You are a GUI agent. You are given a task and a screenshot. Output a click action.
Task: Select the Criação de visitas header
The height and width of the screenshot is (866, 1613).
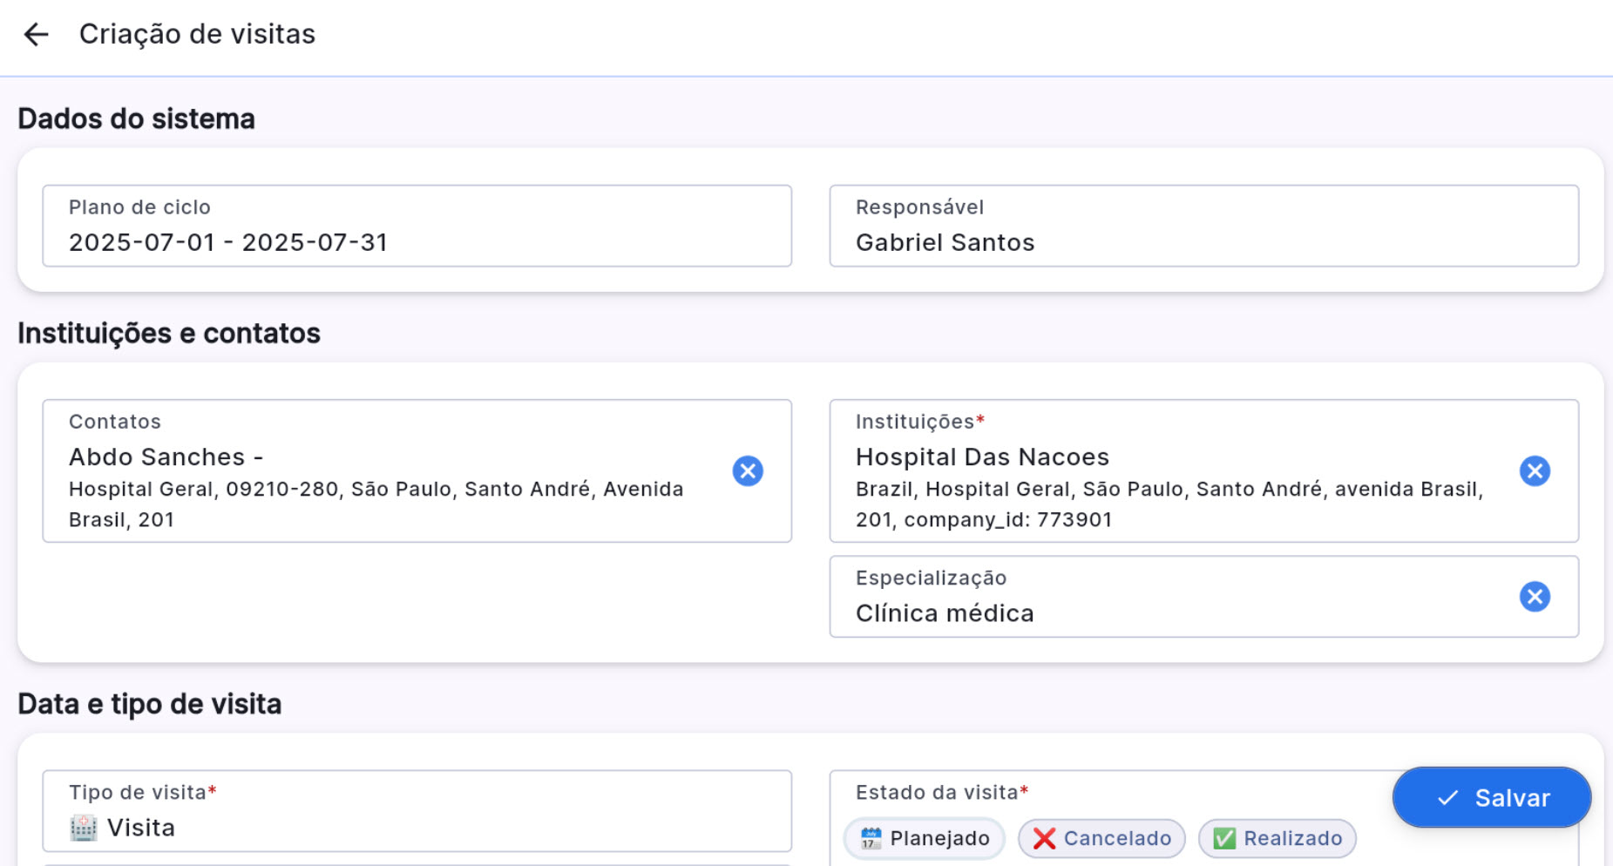click(198, 34)
